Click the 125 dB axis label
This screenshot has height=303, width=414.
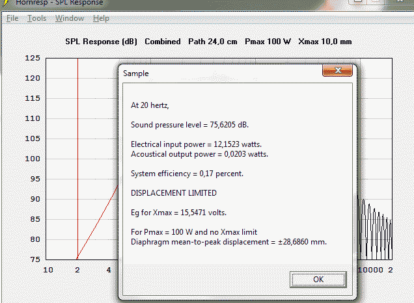point(33,58)
